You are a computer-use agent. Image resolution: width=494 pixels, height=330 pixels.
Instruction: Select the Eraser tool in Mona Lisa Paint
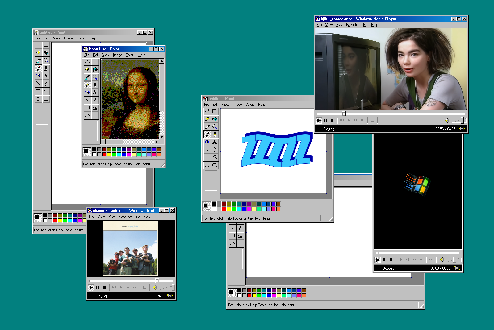coord(87,69)
